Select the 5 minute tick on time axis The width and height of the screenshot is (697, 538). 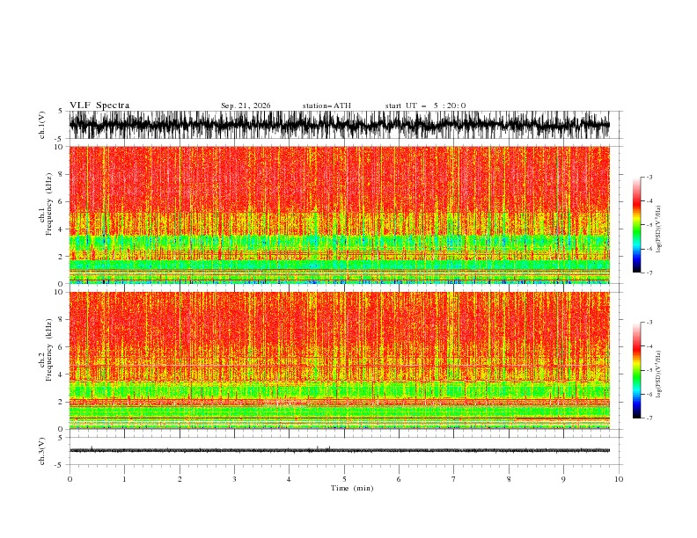pyautogui.click(x=344, y=479)
